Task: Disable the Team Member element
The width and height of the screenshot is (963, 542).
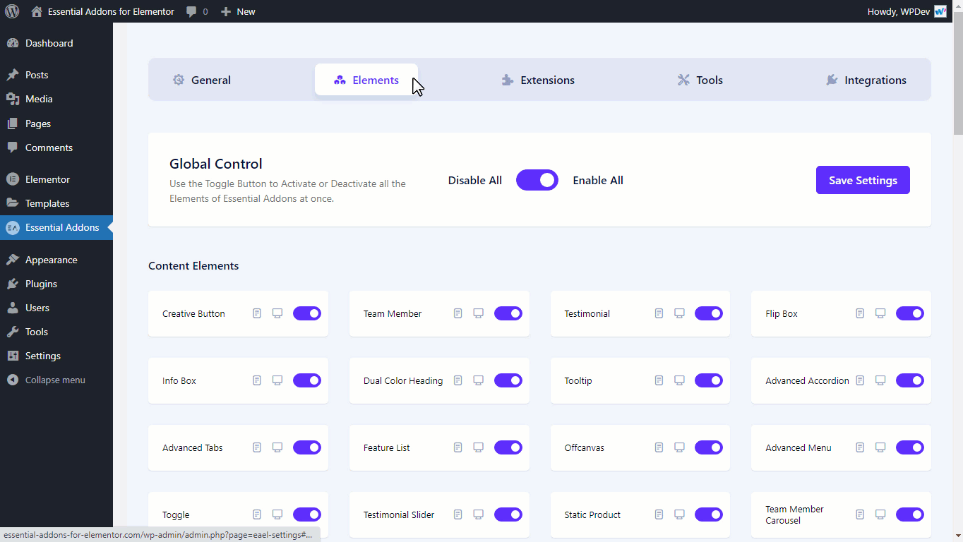Action: tap(508, 313)
